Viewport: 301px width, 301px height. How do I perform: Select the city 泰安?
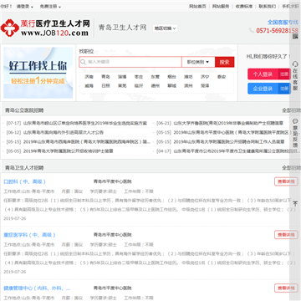(222, 77)
